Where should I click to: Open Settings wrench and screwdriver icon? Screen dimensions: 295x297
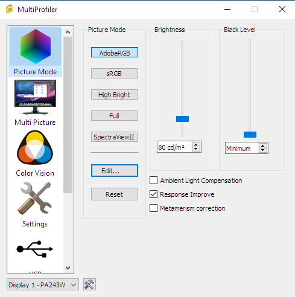coord(35,198)
